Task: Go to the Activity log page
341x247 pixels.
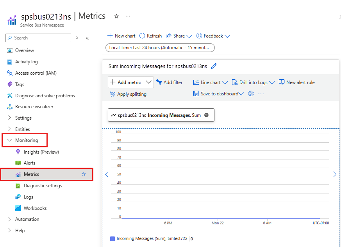Action: 26,62
